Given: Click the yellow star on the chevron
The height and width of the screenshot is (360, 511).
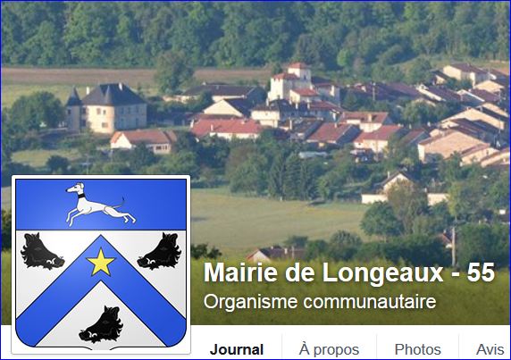Looking at the screenshot, I should (x=101, y=263).
